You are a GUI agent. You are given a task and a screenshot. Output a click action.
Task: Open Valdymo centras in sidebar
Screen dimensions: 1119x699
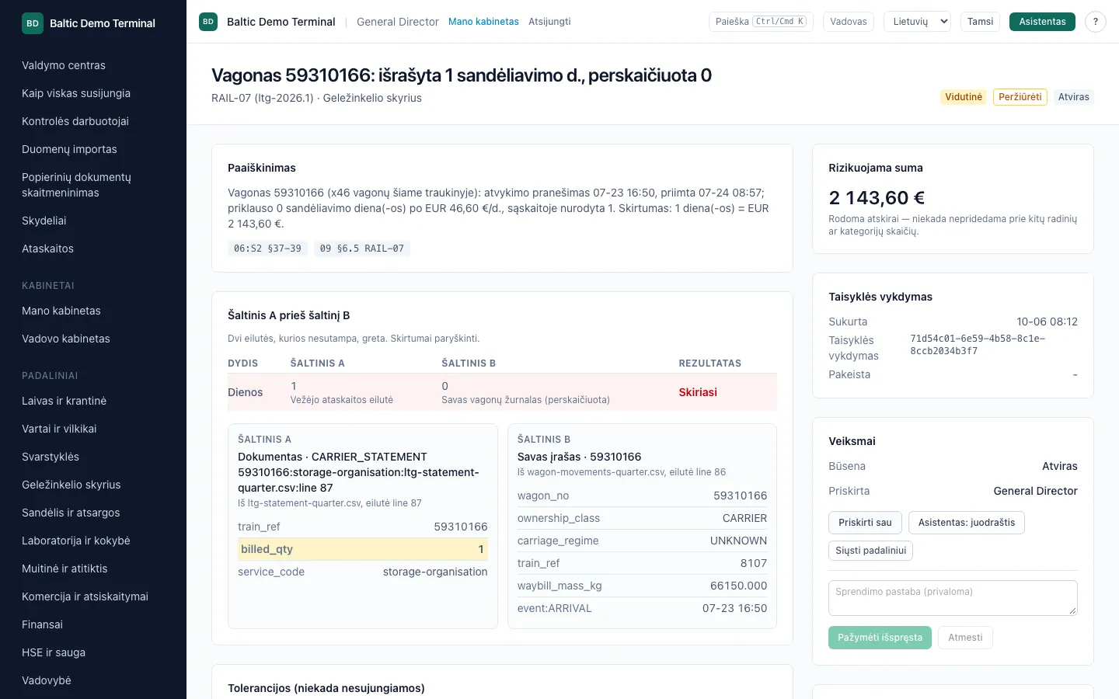click(64, 65)
